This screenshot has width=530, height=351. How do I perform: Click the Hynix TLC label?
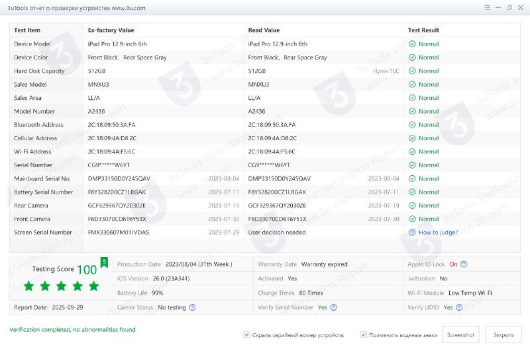point(386,71)
